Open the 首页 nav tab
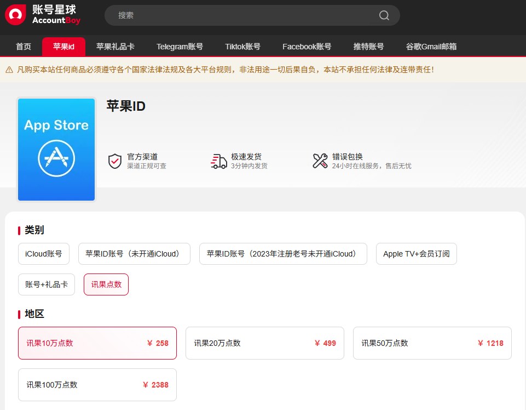The height and width of the screenshot is (410, 526). point(24,47)
